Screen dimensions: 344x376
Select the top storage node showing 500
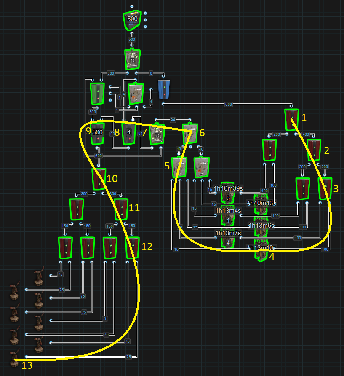[x=132, y=20]
